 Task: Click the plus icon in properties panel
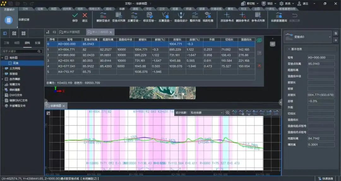point(336,40)
